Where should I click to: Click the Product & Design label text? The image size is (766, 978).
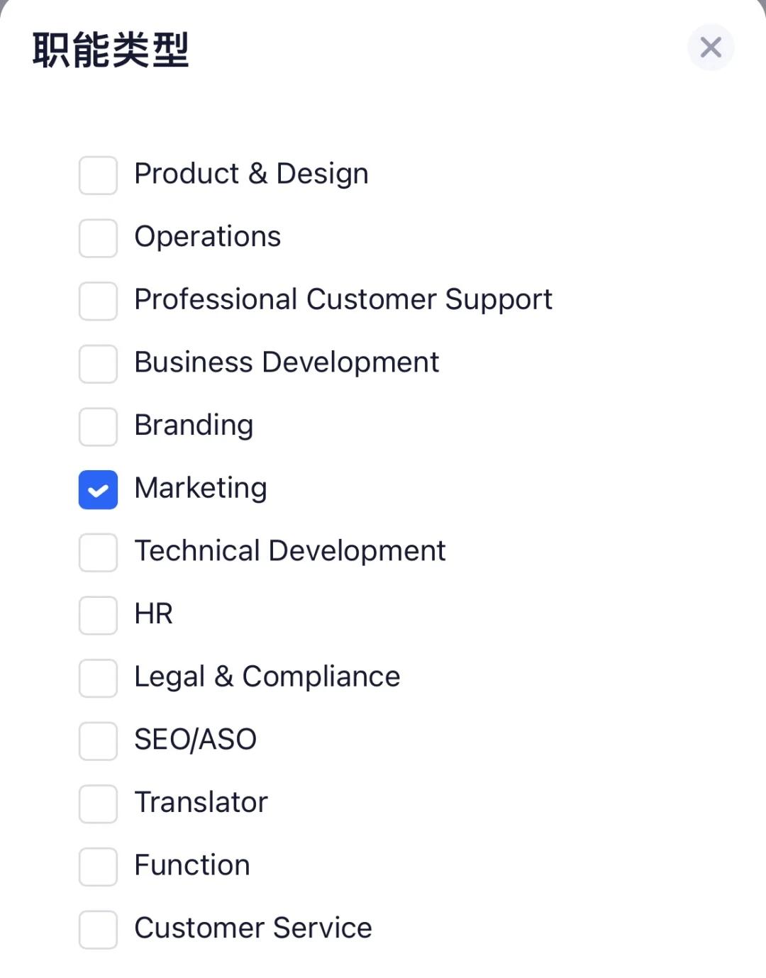pos(251,174)
